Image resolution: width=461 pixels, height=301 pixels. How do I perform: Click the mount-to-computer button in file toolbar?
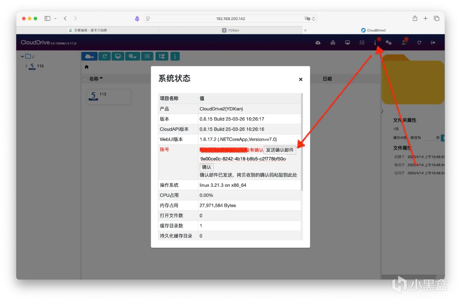coord(118,56)
